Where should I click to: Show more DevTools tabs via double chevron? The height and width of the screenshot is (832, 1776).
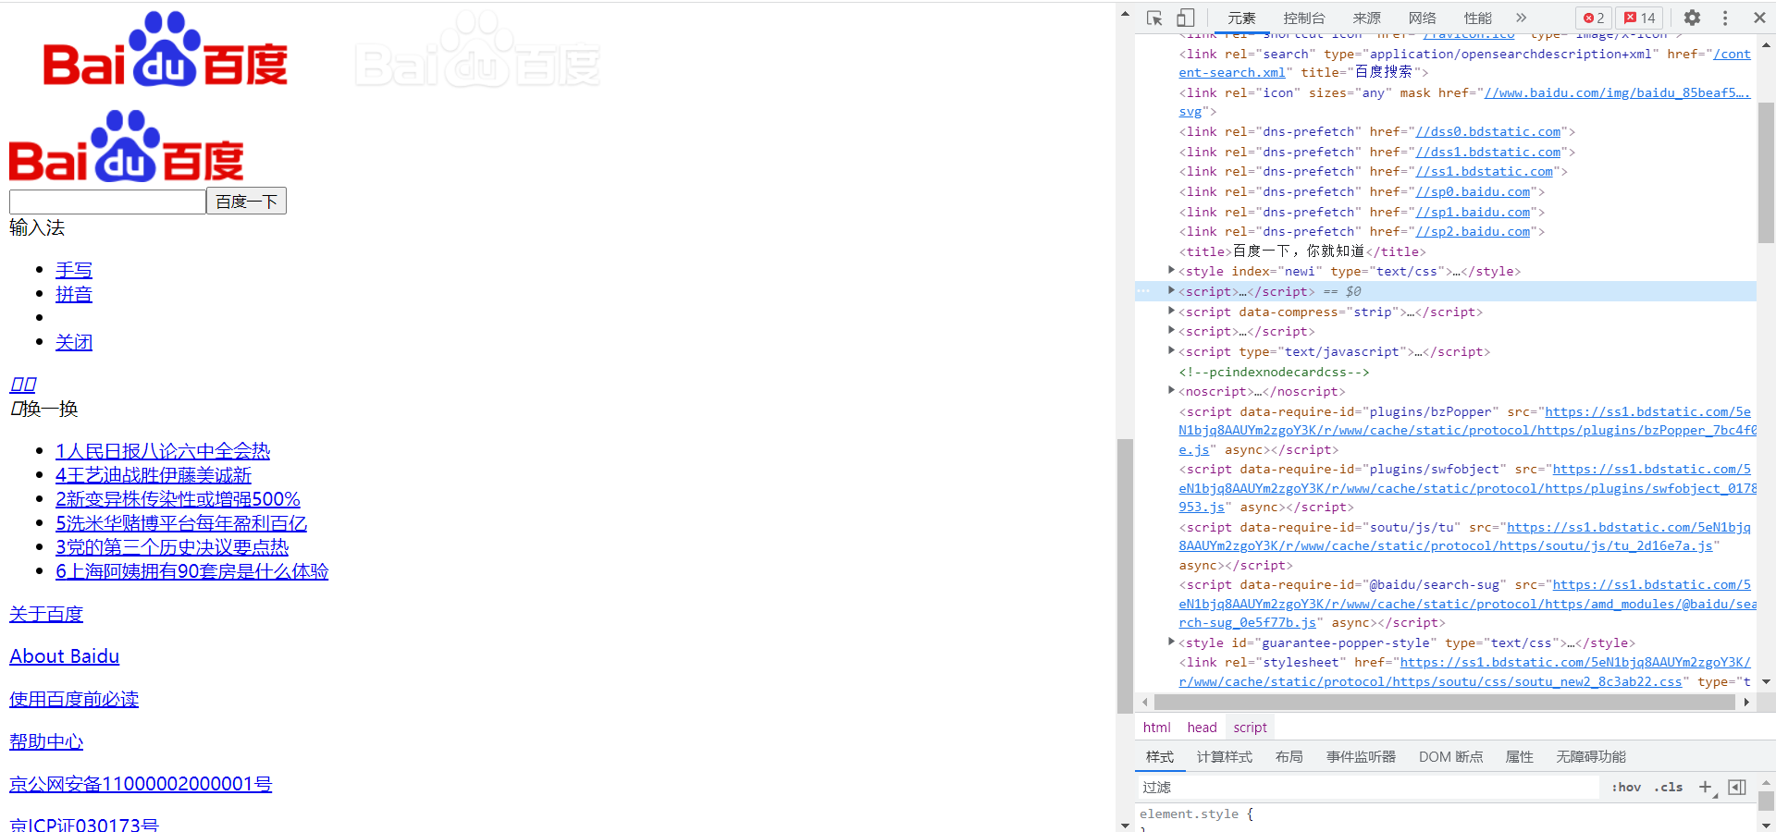(x=1521, y=18)
